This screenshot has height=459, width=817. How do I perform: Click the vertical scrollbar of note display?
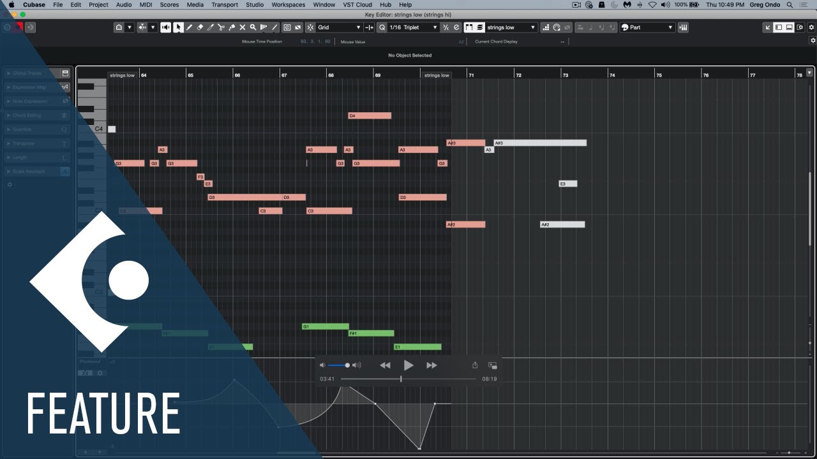(x=811, y=208)
